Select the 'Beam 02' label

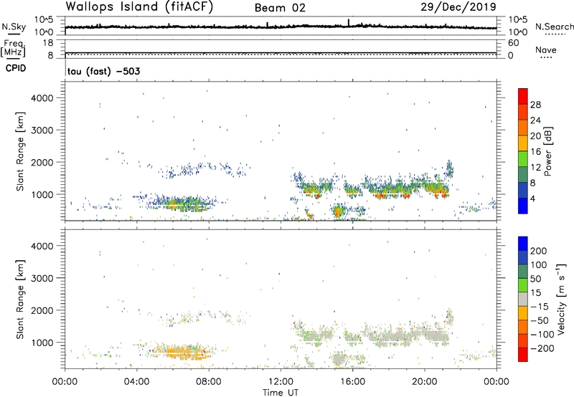tap(280, 8)
